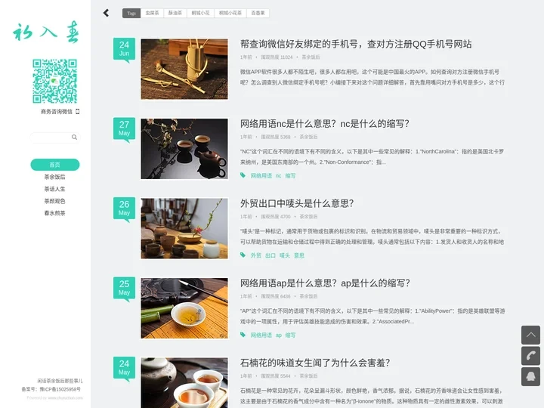Screen dimensions: 544x408
Task: Select the 桐城小花茶 tag
Action: coord(230,13)
